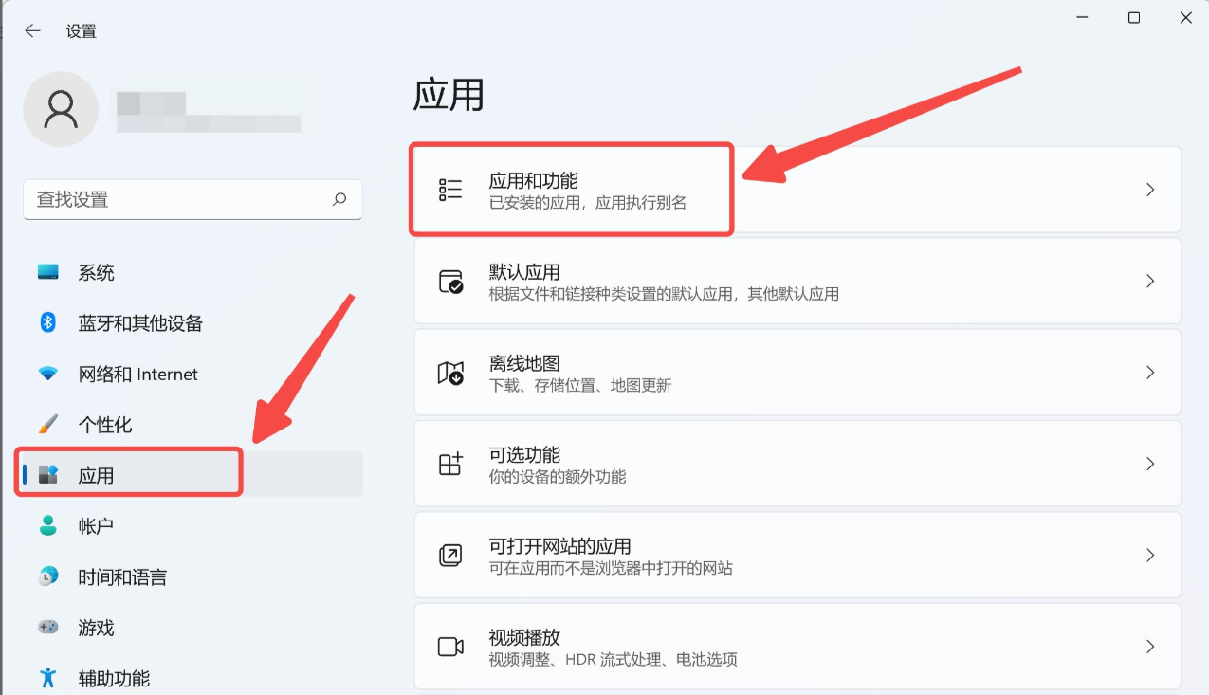Open 帐户 settings

coord(95,526)
